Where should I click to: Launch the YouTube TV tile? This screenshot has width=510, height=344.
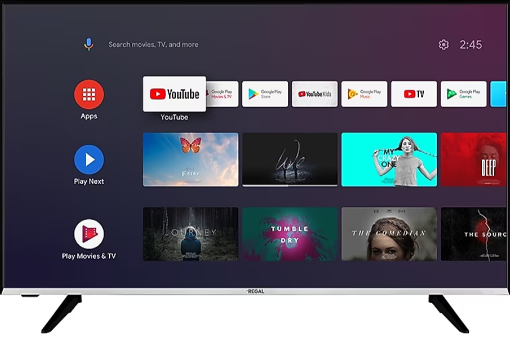414,94
